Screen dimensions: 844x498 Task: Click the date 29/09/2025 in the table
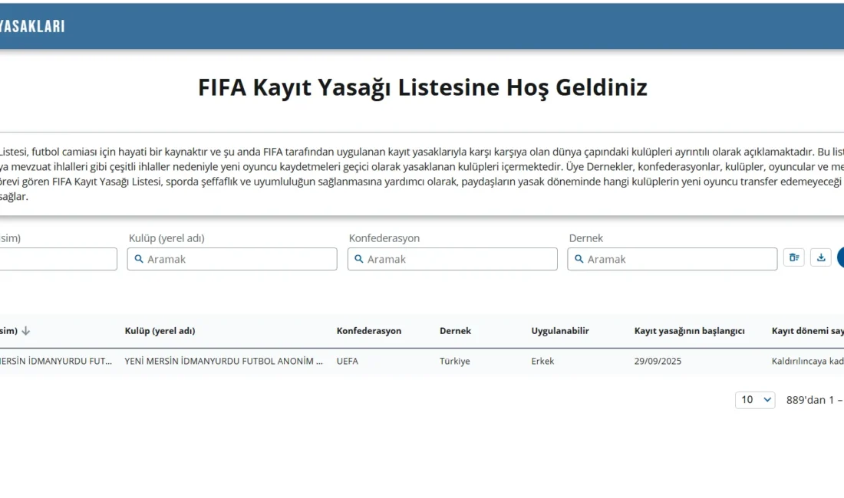[658, 361]
